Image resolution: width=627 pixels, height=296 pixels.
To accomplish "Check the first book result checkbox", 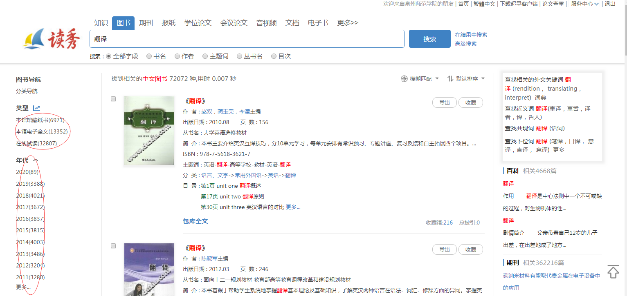I will point(113,99).
